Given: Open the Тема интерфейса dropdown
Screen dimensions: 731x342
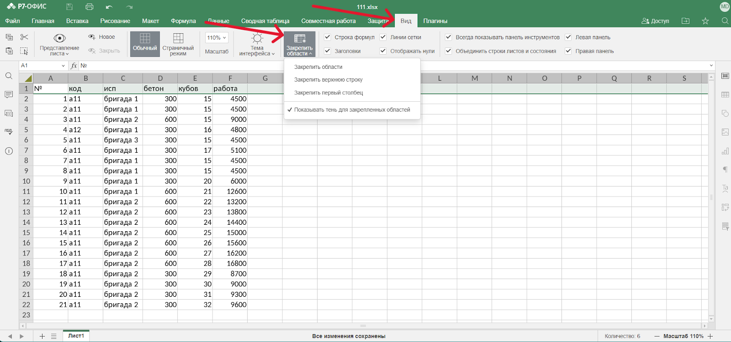Looking at the screenshot, I should pos(257,44).
